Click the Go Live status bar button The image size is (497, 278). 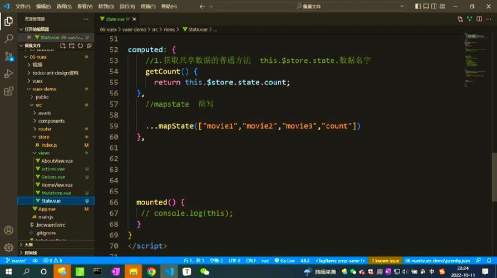click(x=287, y=260)
